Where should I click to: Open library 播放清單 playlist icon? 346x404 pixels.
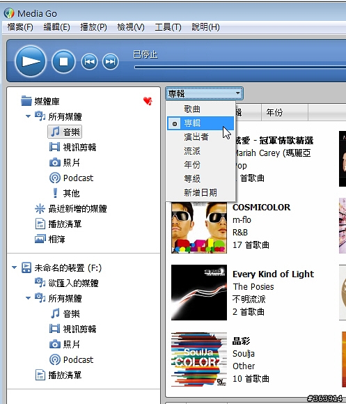(x=40, y=224)
